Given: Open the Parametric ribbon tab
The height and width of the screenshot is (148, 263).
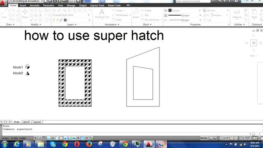Looking at the screenshot, I should tap(48, 5).
